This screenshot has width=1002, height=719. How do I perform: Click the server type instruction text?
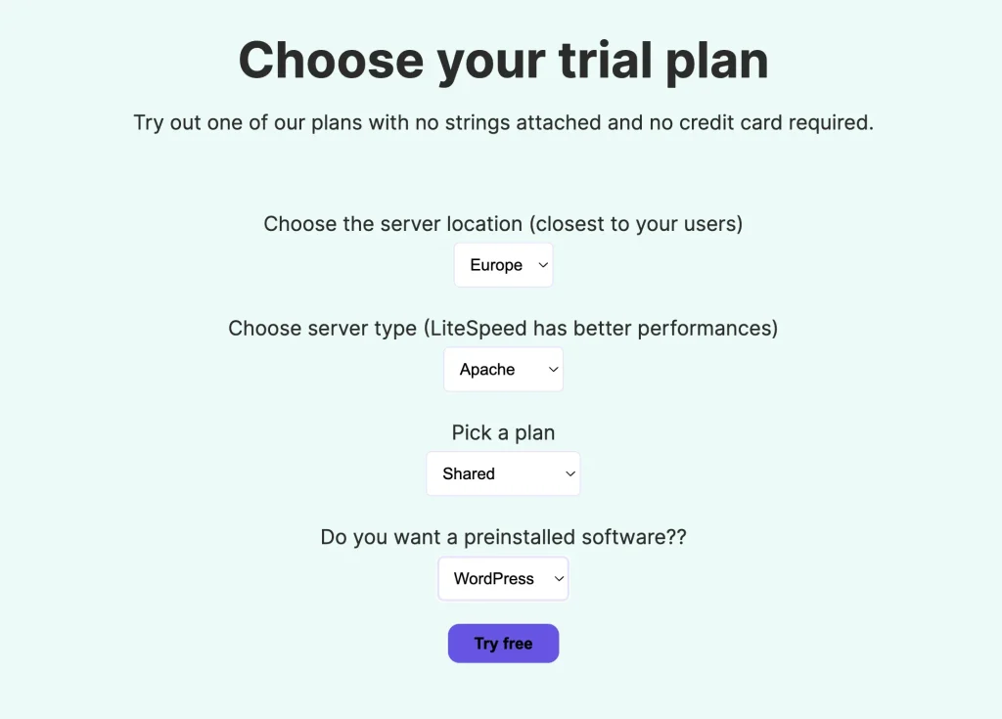[x=502, y=328]
